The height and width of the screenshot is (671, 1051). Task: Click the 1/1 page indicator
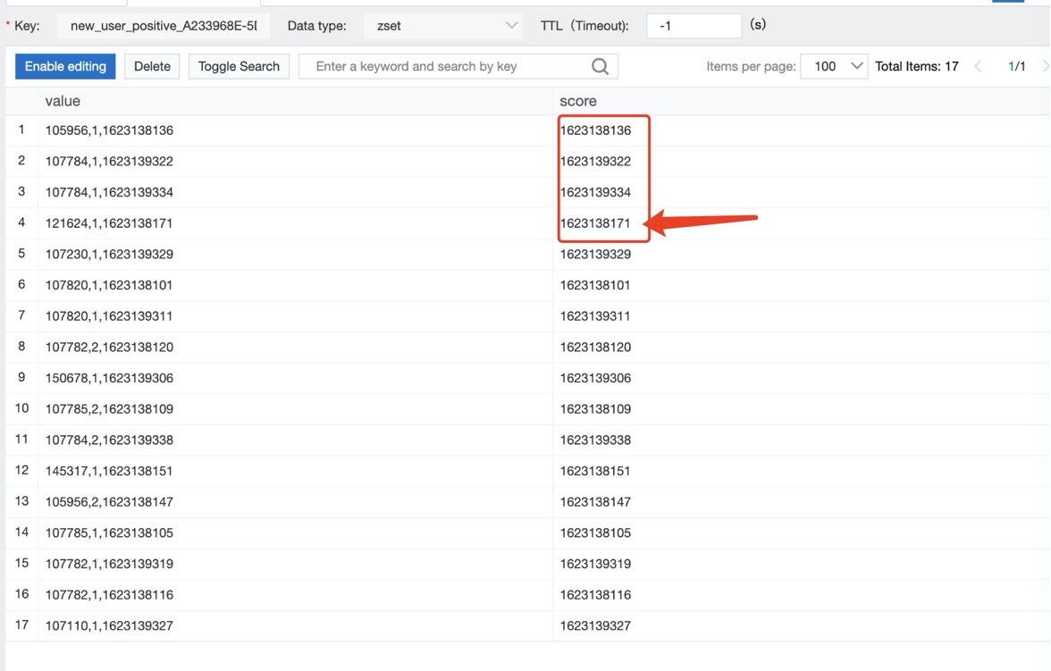pyautogui.click(x=1016, y=66)
